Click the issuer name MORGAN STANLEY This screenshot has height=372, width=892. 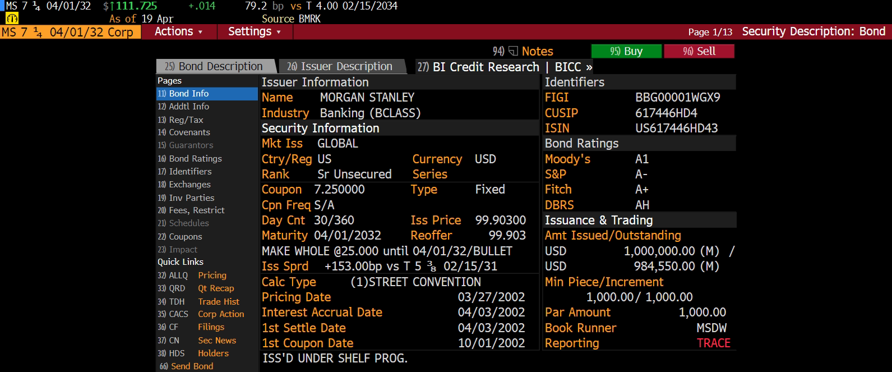[x=367, y=98]
